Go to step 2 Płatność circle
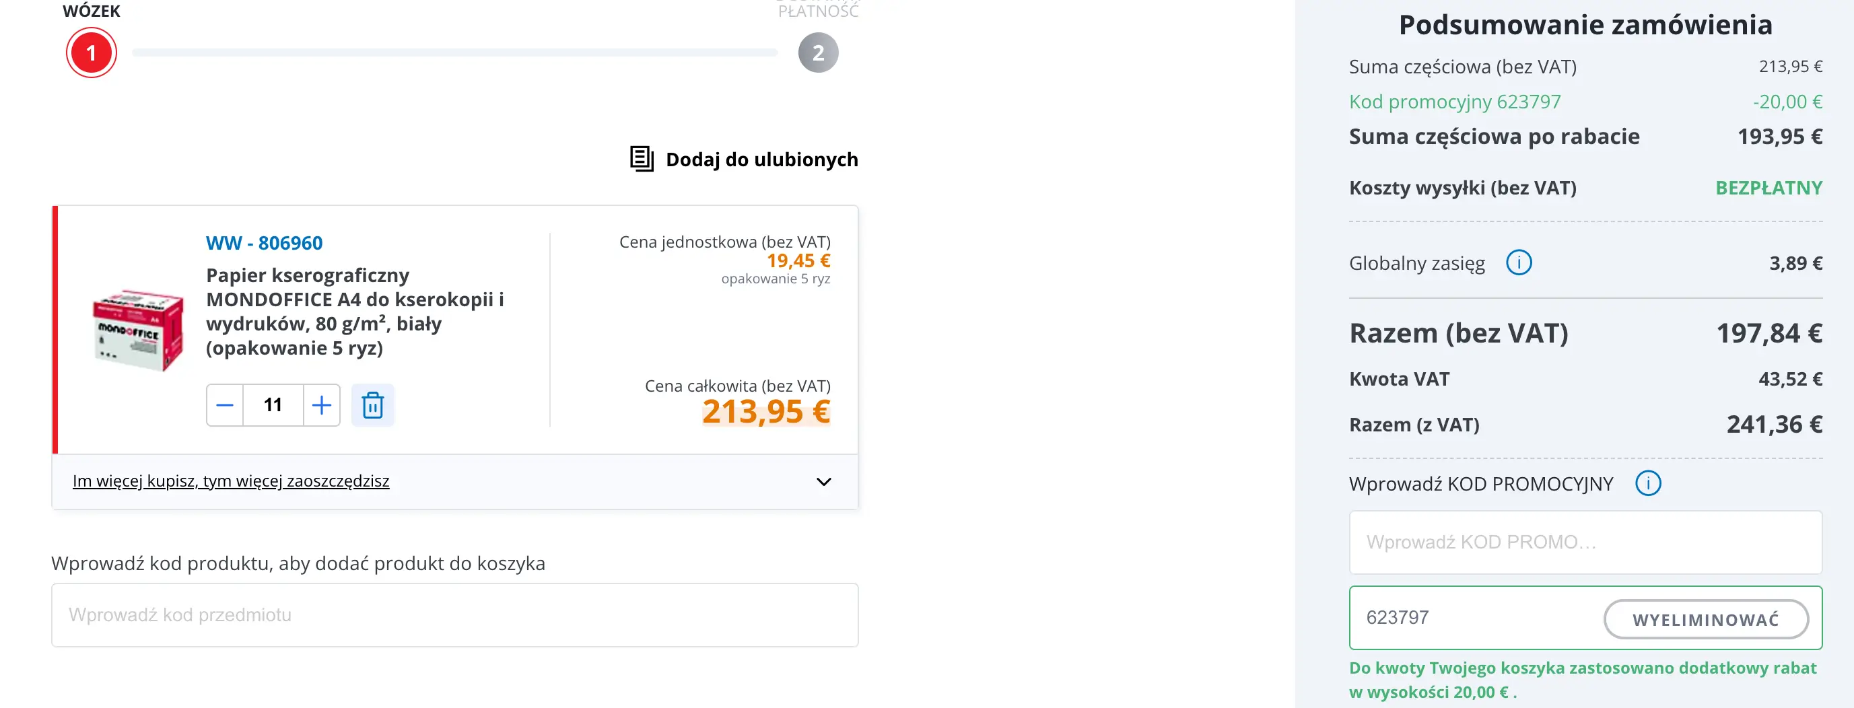The width and height of the screenshot is (1854, 708). pyautogui.click(x=817, y=53)
